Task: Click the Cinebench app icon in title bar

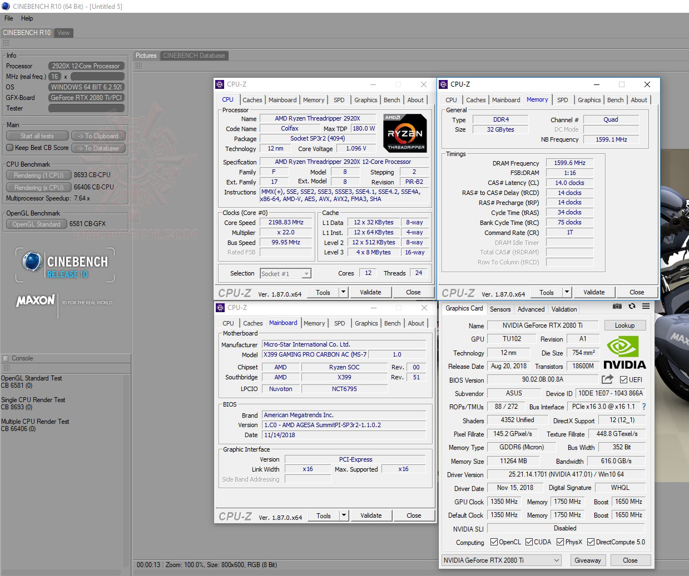Action: coord(6,6)
